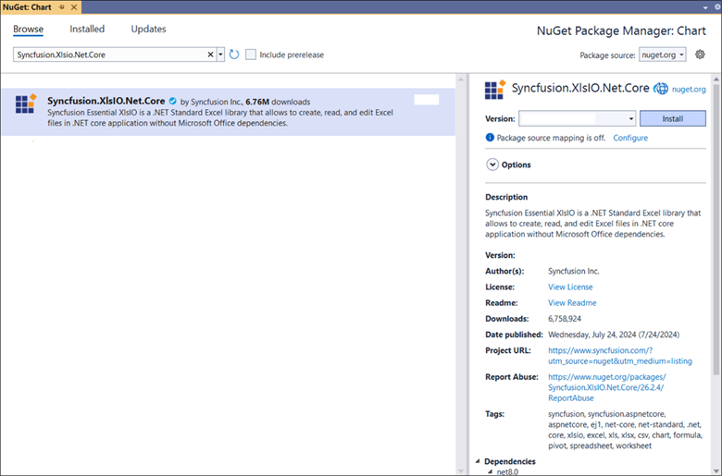Clear the search box with the X icon
Image resolution: width=722 pixels, height=476 pixels.
210,55
